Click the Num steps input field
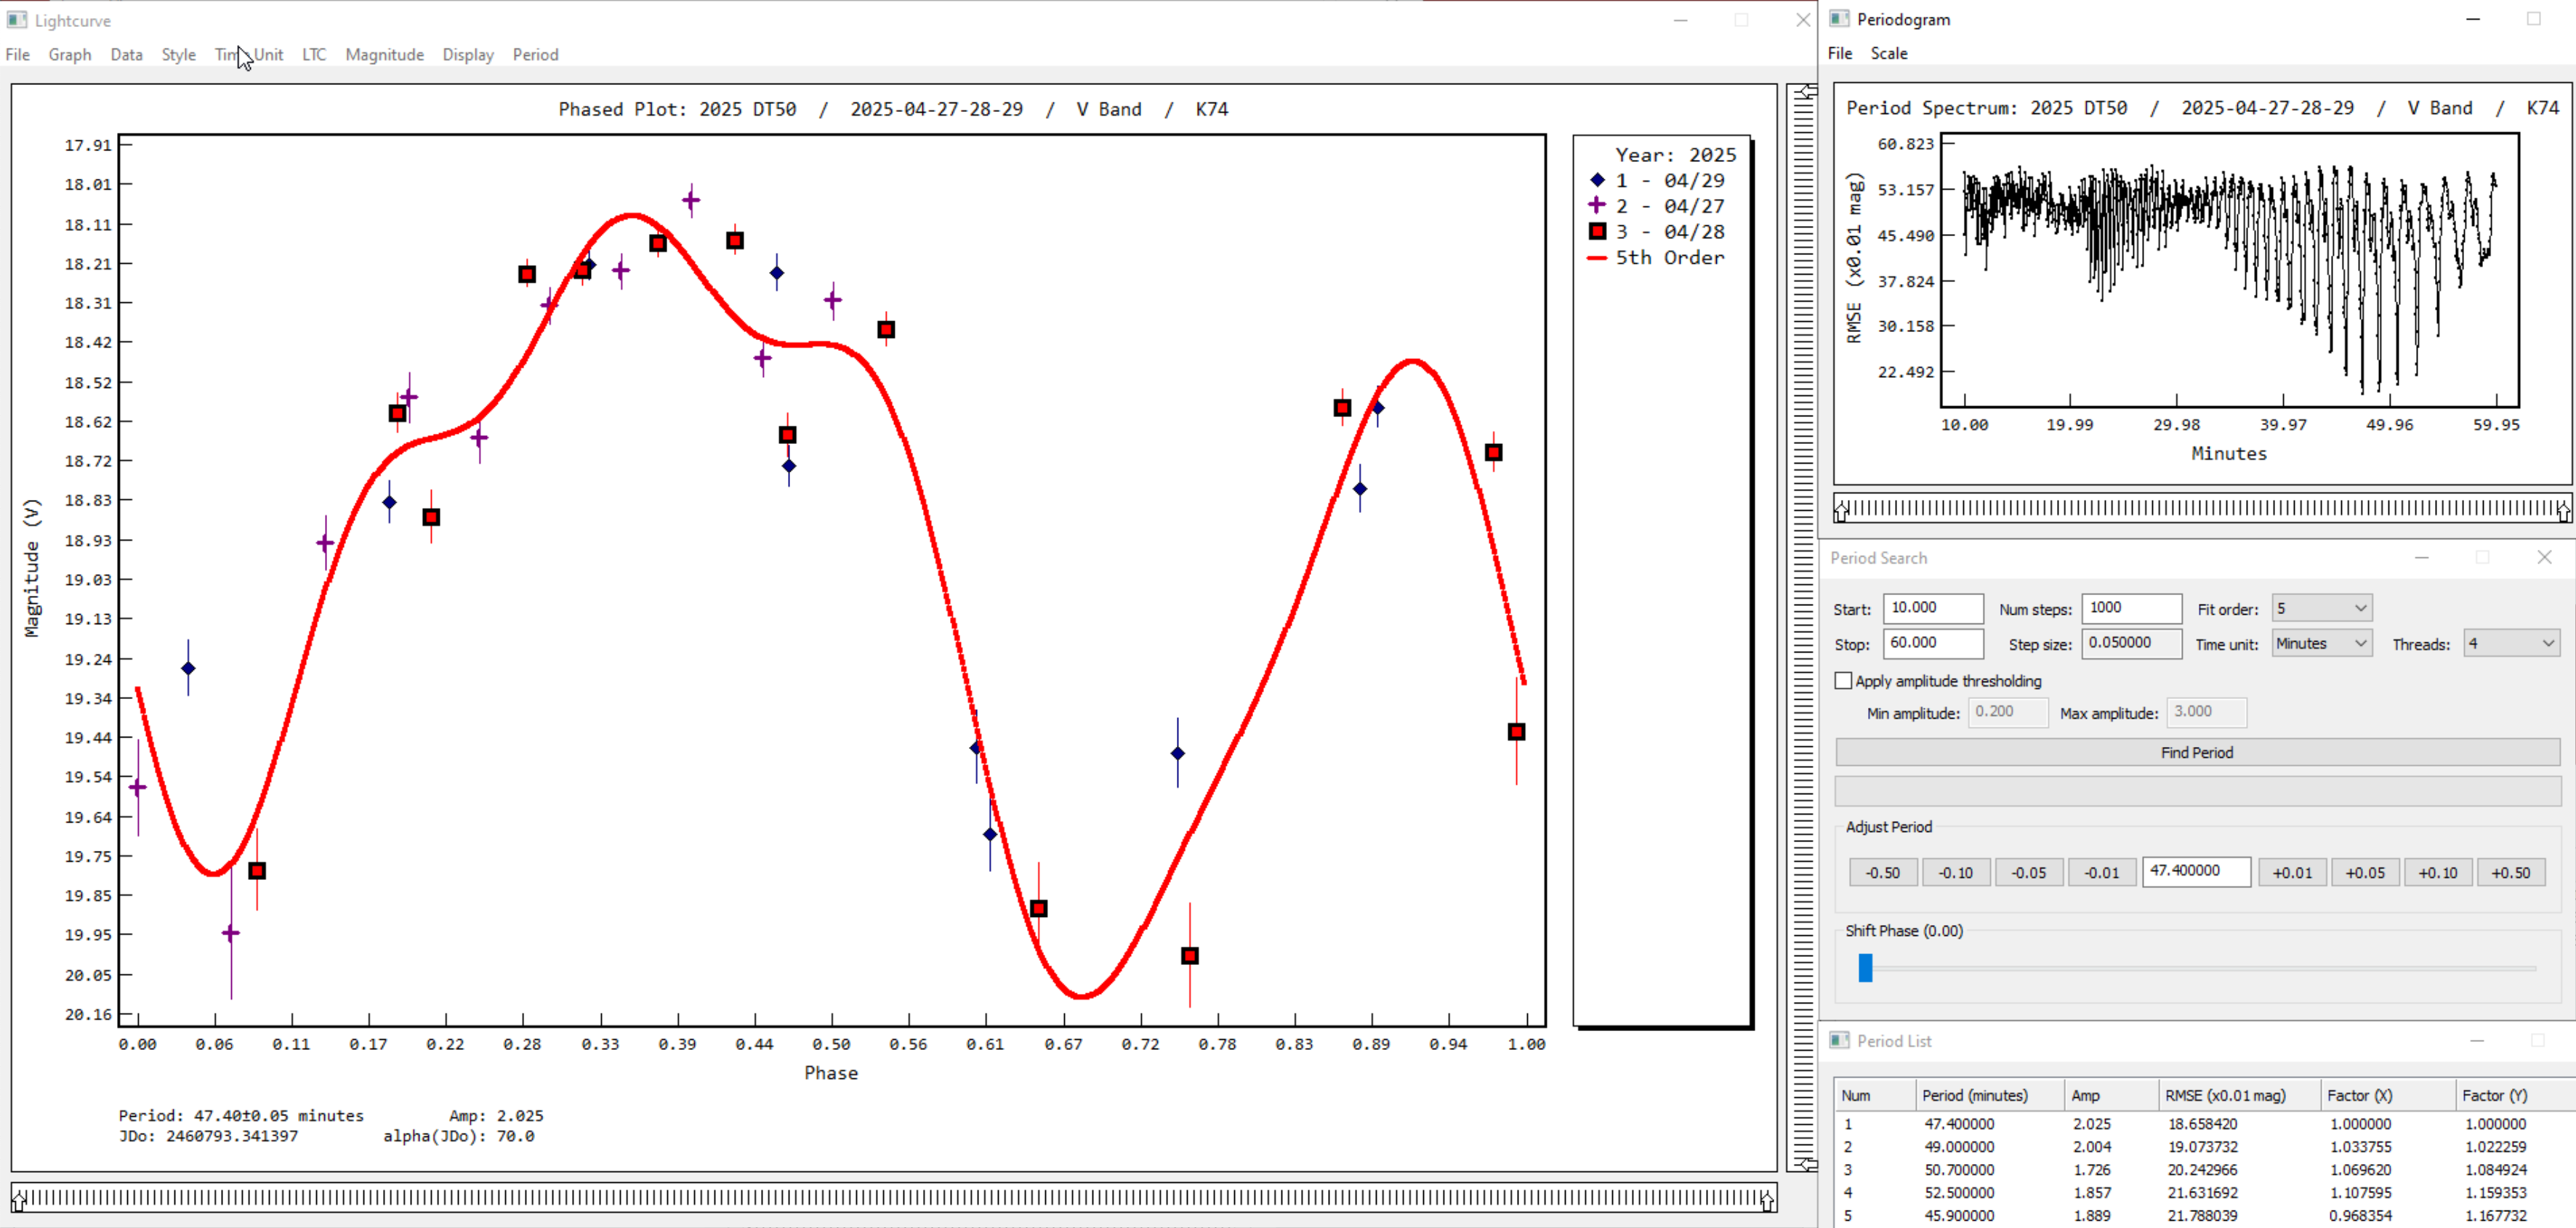The width and height of the screenshot is (2576, 1228). coord(2131,608)
